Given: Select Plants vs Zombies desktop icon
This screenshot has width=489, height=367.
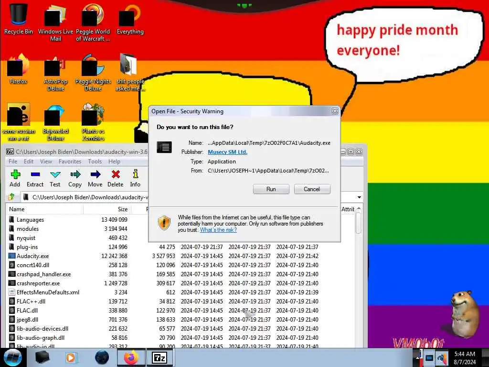Looking at the screenshot, I should (x=93, y=122).
